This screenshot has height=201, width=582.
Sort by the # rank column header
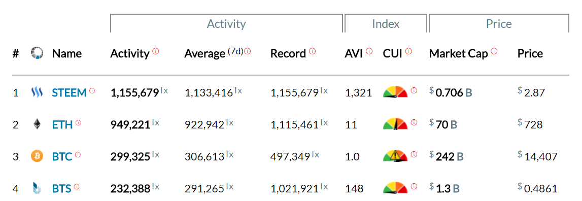[x=16, y=54]
